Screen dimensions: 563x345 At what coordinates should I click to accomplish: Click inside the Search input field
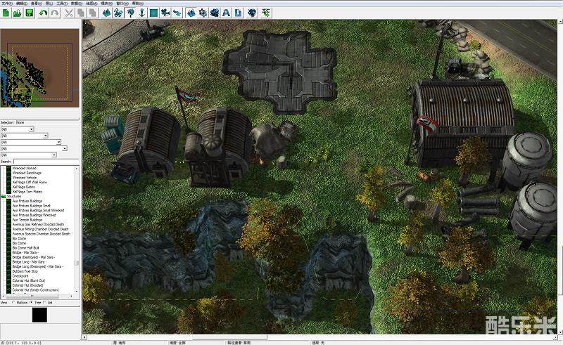46,161
